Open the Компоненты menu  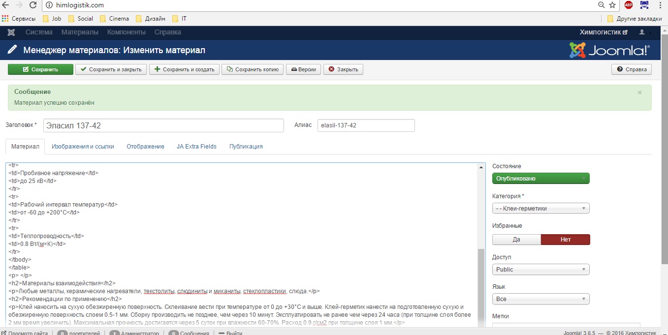point(127,32)
